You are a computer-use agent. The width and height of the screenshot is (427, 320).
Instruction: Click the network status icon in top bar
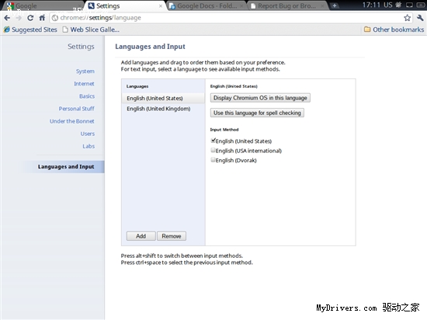(409, 5)
